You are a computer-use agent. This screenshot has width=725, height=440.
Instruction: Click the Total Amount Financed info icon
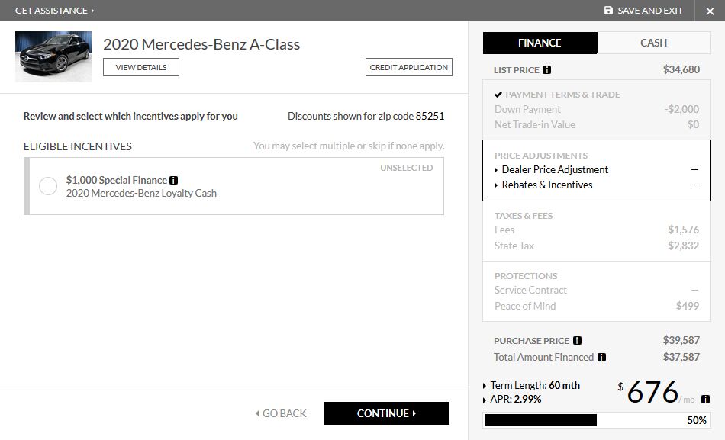pos(601,357)
